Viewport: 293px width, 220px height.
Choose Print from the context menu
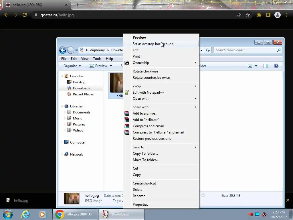click(161, 56)
